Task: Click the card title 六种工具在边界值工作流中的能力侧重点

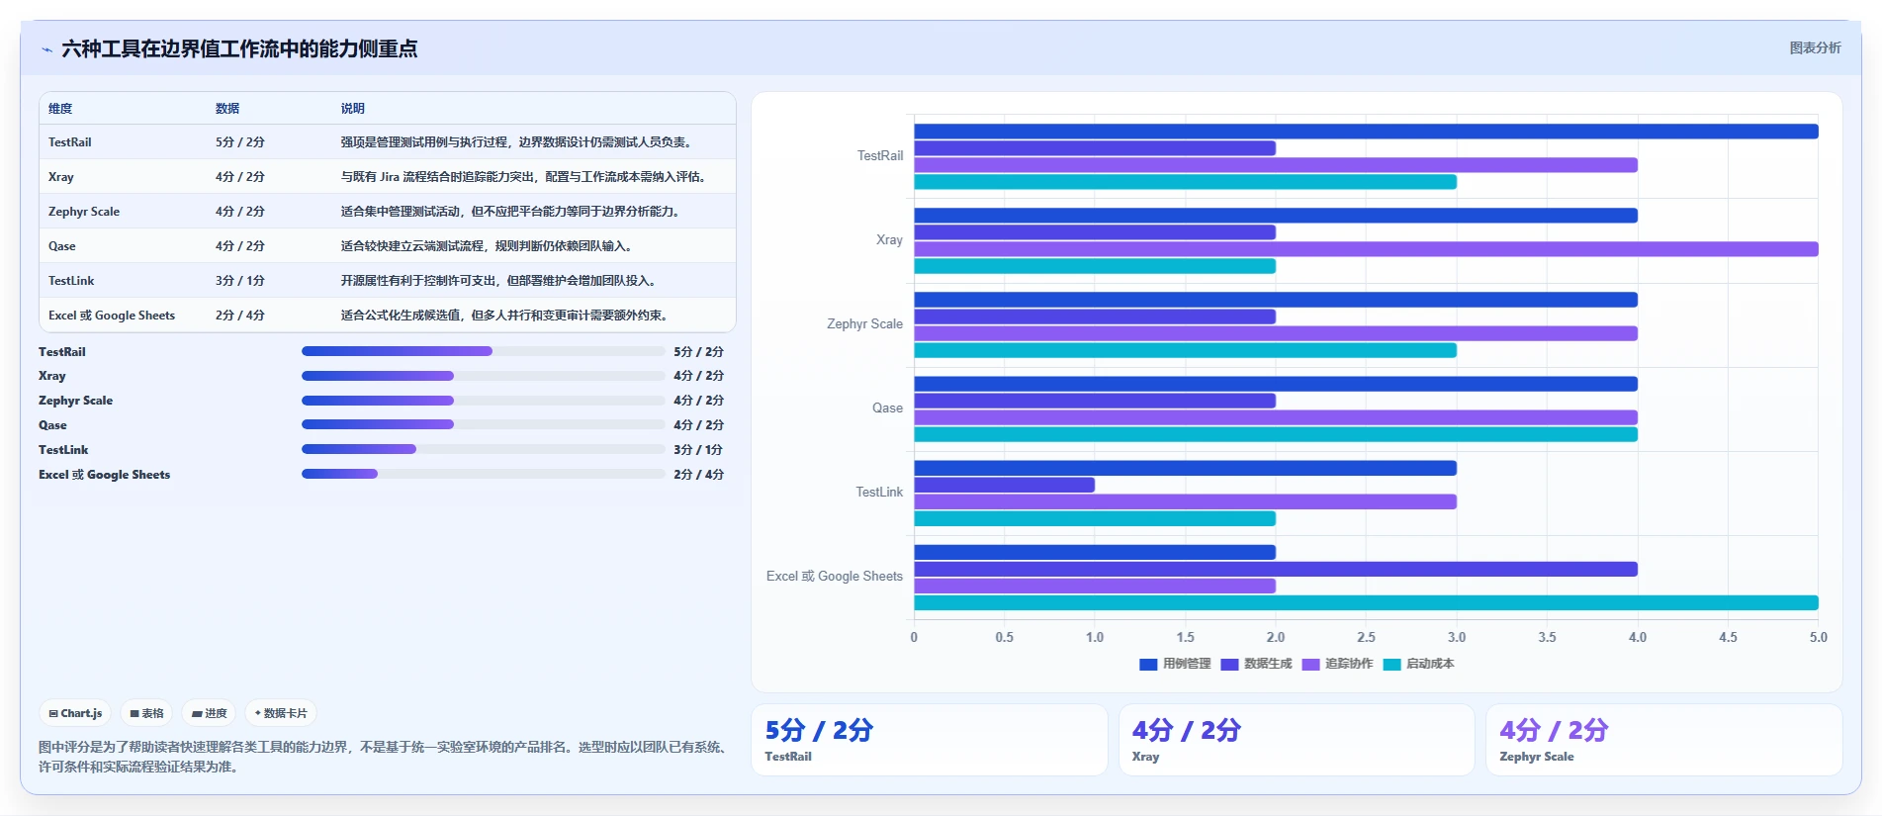Action: [x=239, y=48]
